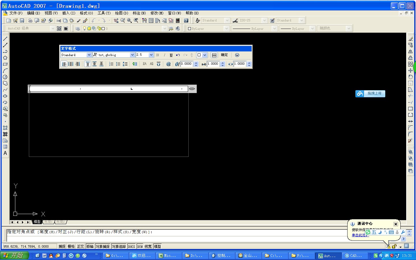This screenshot has width=416, height=260.
Task: Click the Zoom realtime magnifier icon
Action: (x=123, y=21)
